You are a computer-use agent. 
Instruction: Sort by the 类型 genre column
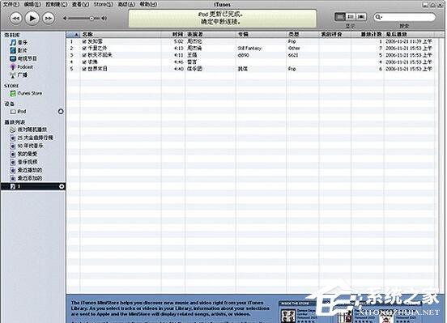pos(303,35)
